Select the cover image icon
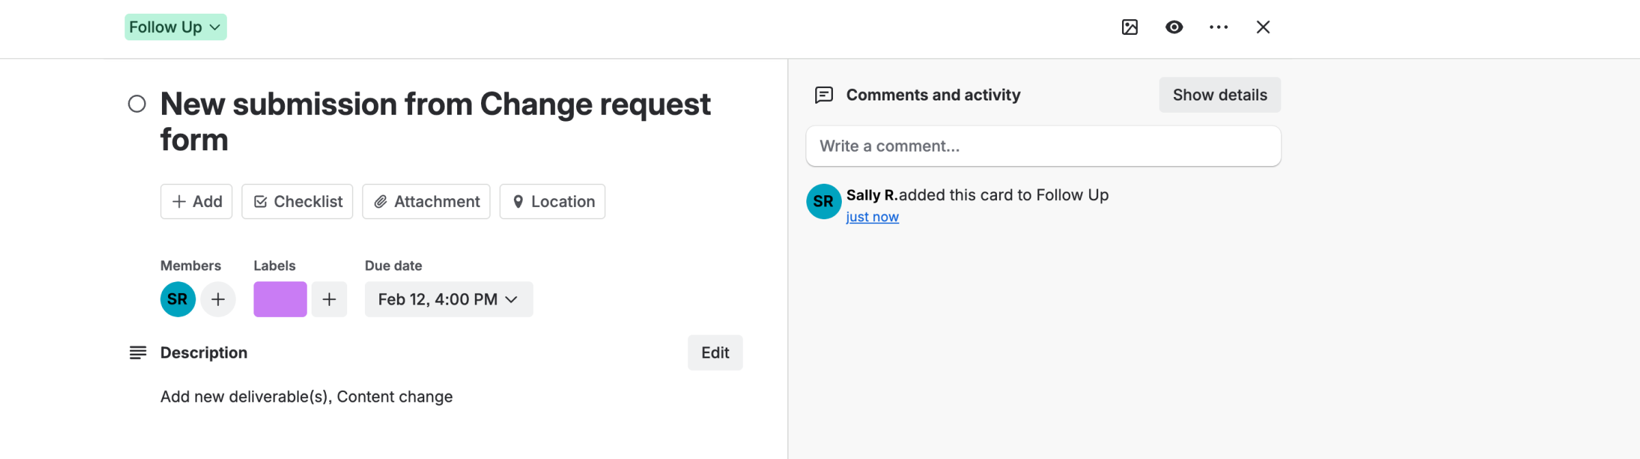 coord(1129,27)
